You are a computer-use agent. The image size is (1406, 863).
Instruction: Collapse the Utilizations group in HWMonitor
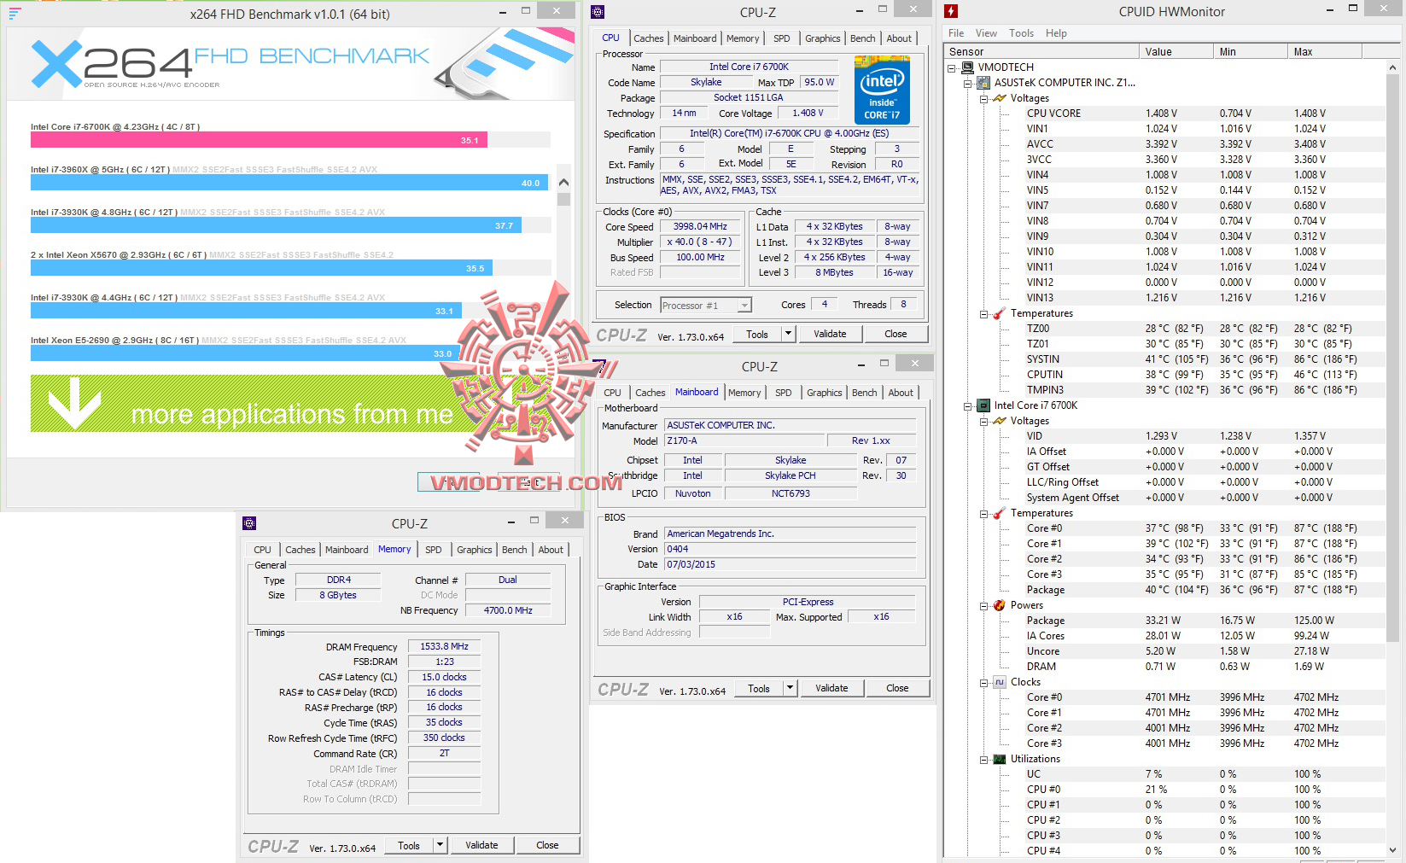[983, 759]
